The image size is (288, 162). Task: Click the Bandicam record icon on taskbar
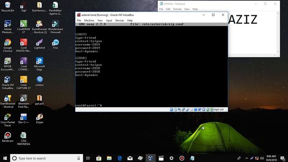coord(182,158)
